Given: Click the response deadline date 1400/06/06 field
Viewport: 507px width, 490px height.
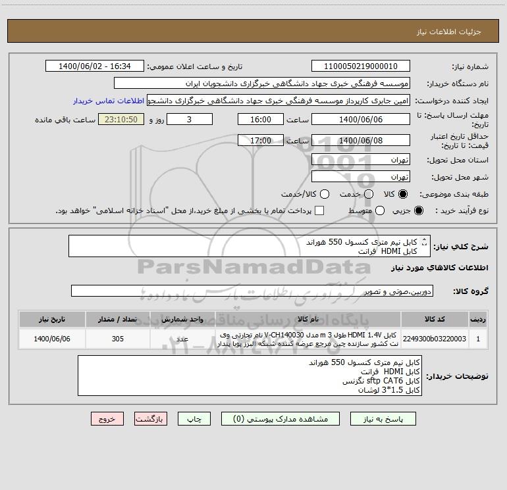Looking at the screenshot, I should point(361,119).
